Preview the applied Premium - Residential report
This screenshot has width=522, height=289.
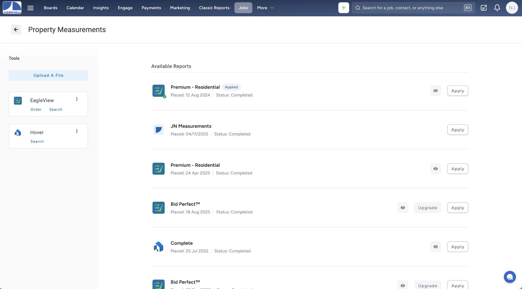(435, 91)
